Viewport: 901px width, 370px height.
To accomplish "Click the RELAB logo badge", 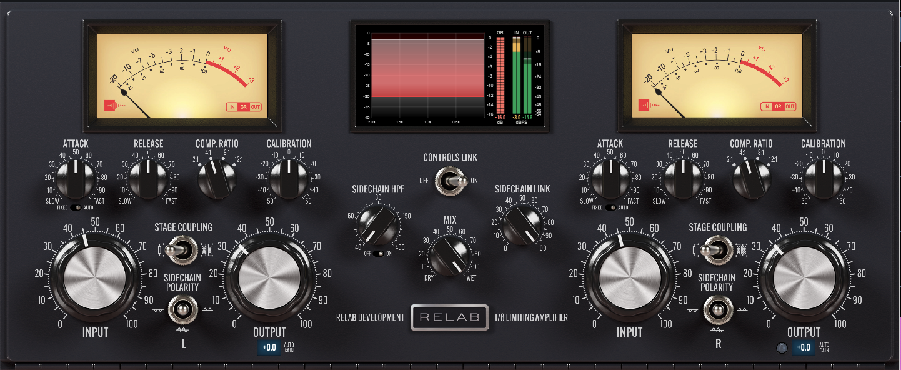I will (449, 317).
